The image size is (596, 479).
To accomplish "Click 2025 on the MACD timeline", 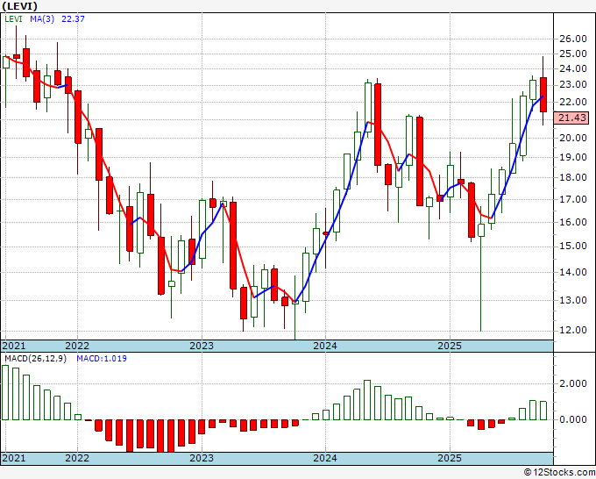I will click(x=450, y=458).
